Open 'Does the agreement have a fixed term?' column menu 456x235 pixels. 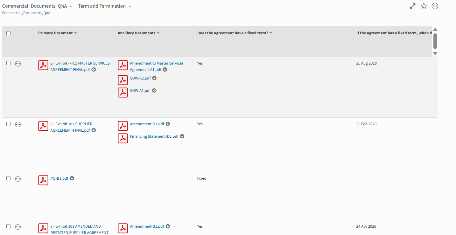271,33
